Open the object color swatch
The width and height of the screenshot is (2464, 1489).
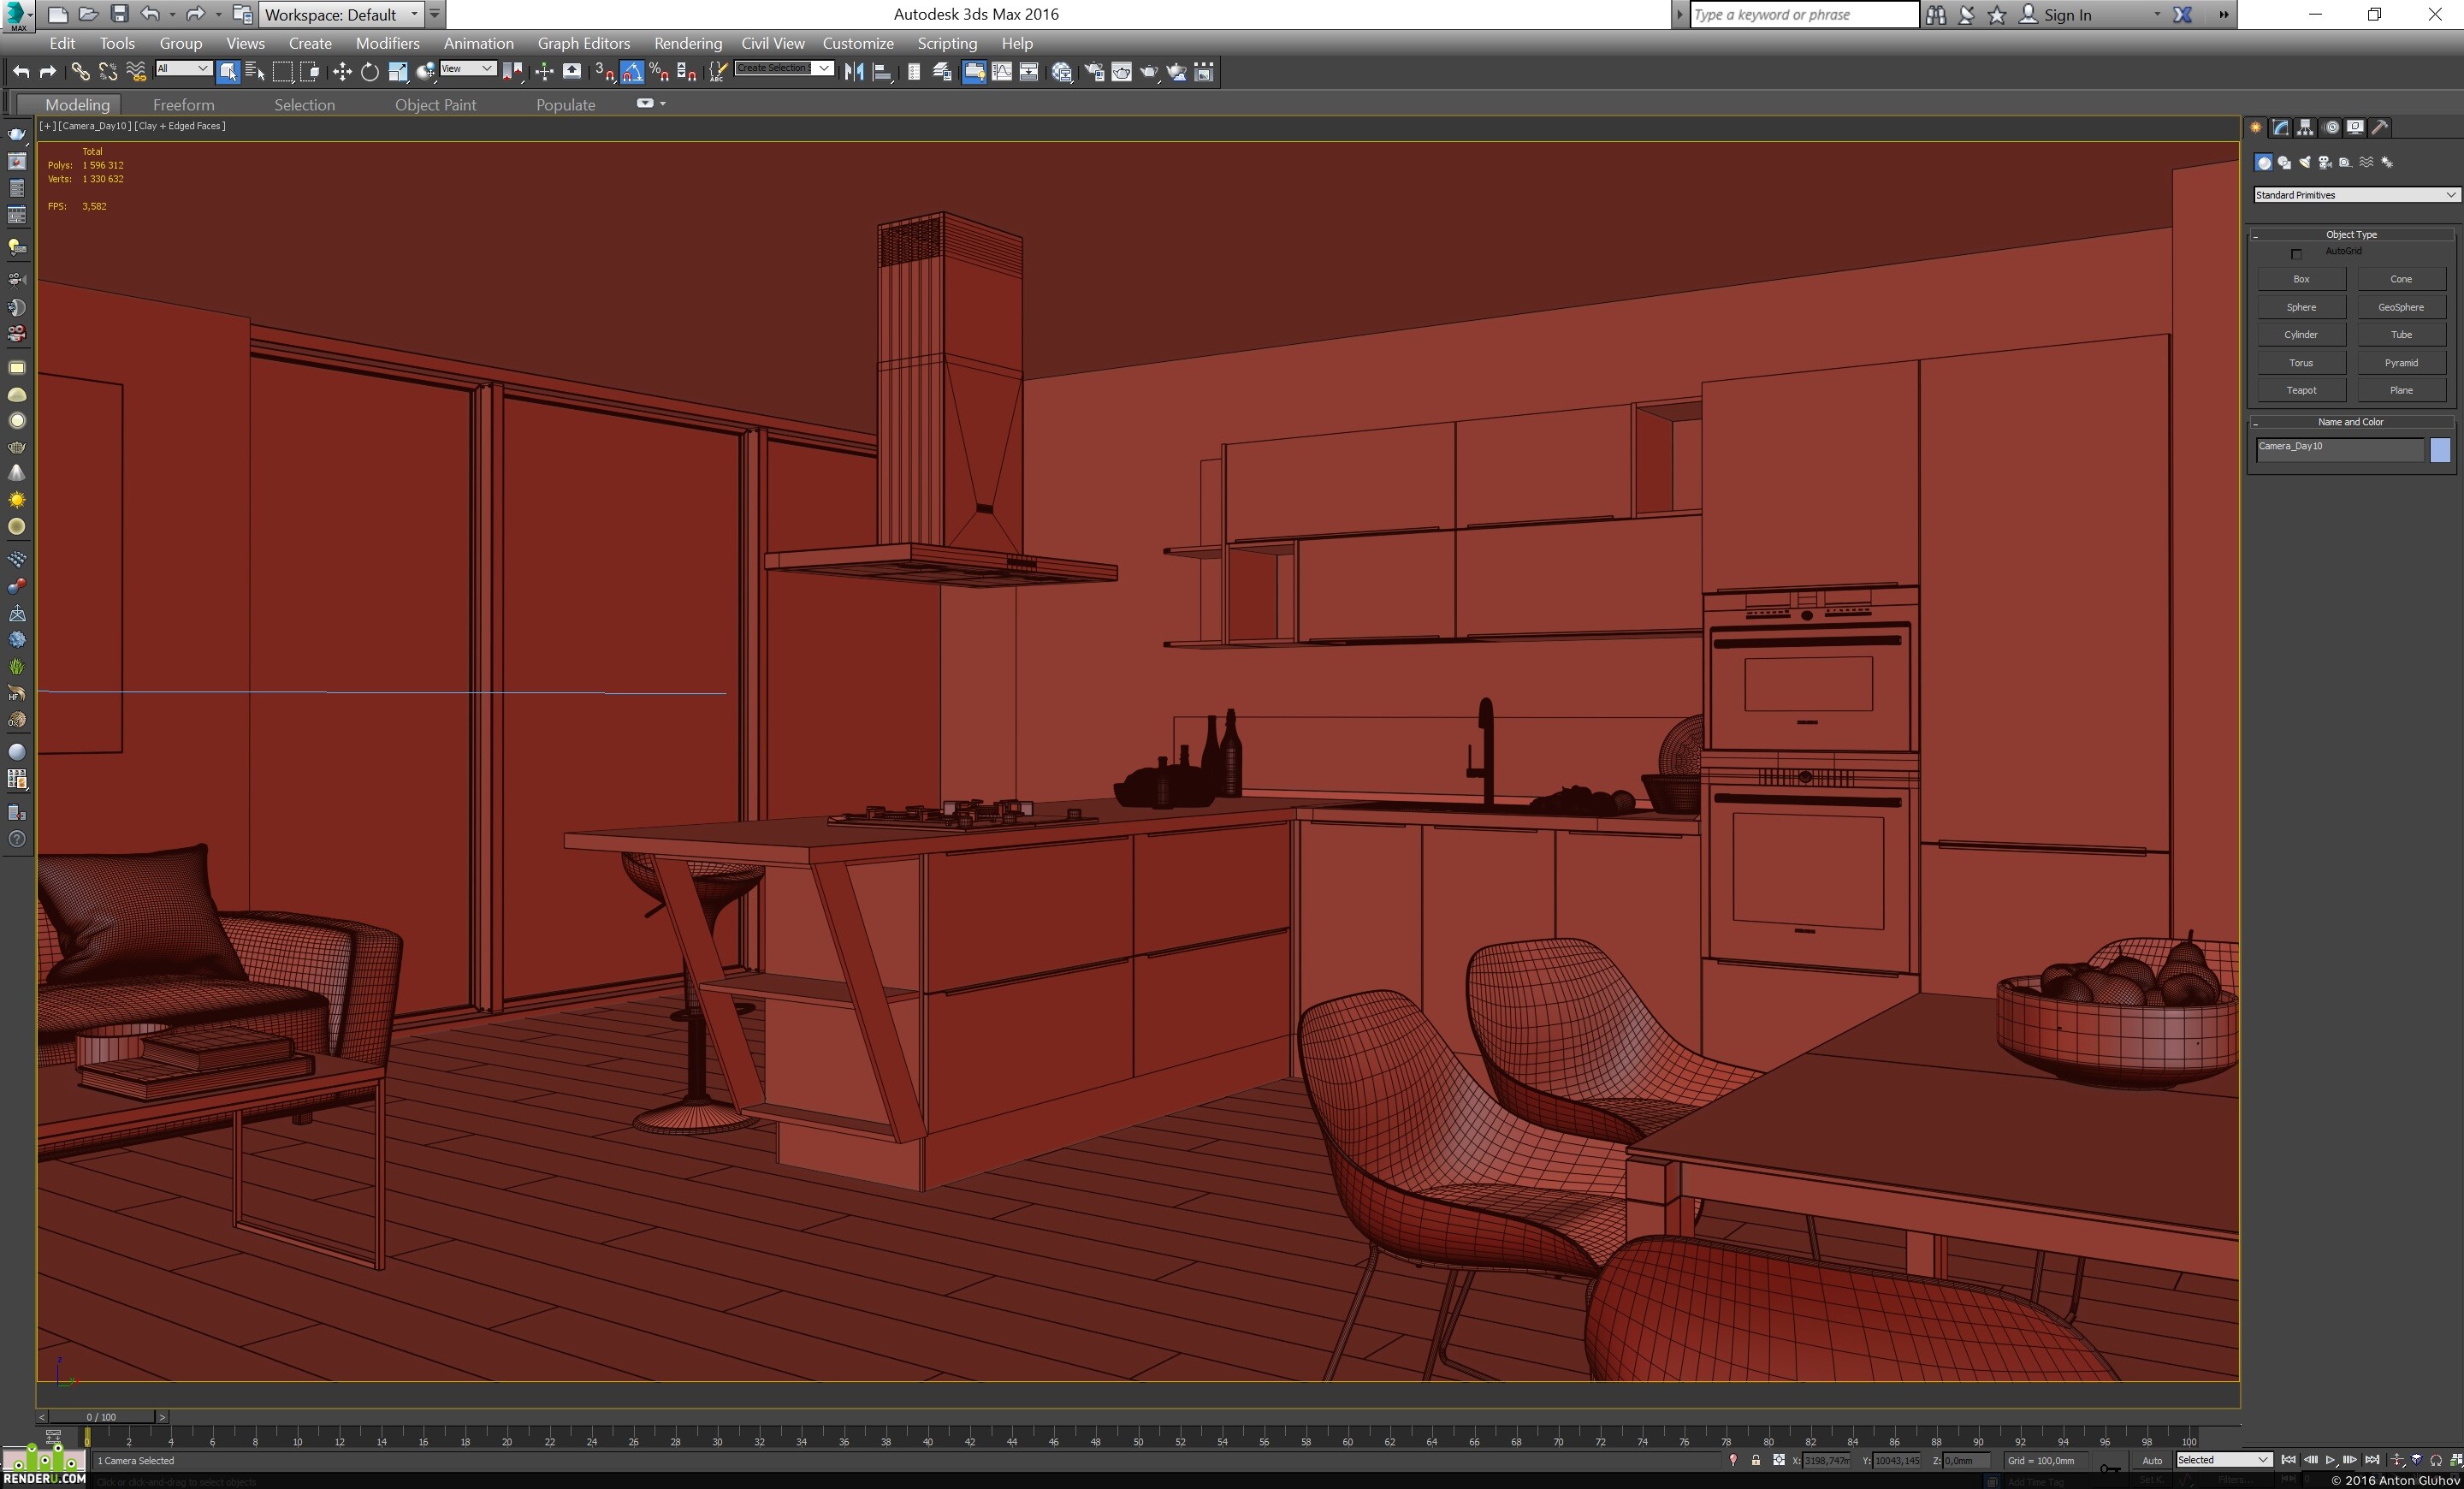click(2440, 450)
